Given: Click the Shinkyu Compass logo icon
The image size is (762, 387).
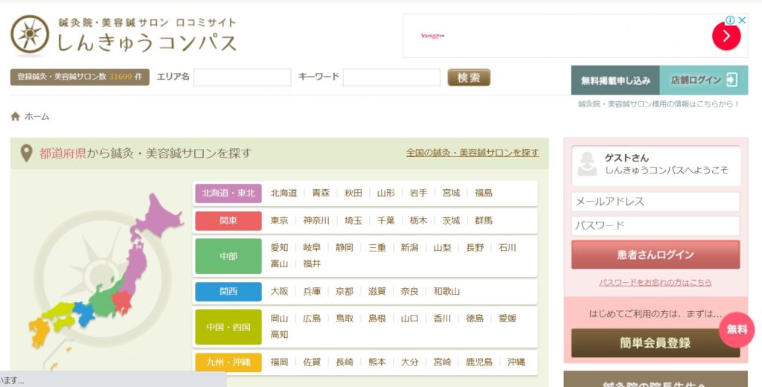Looking at the screenshot, I should (30, 34).
